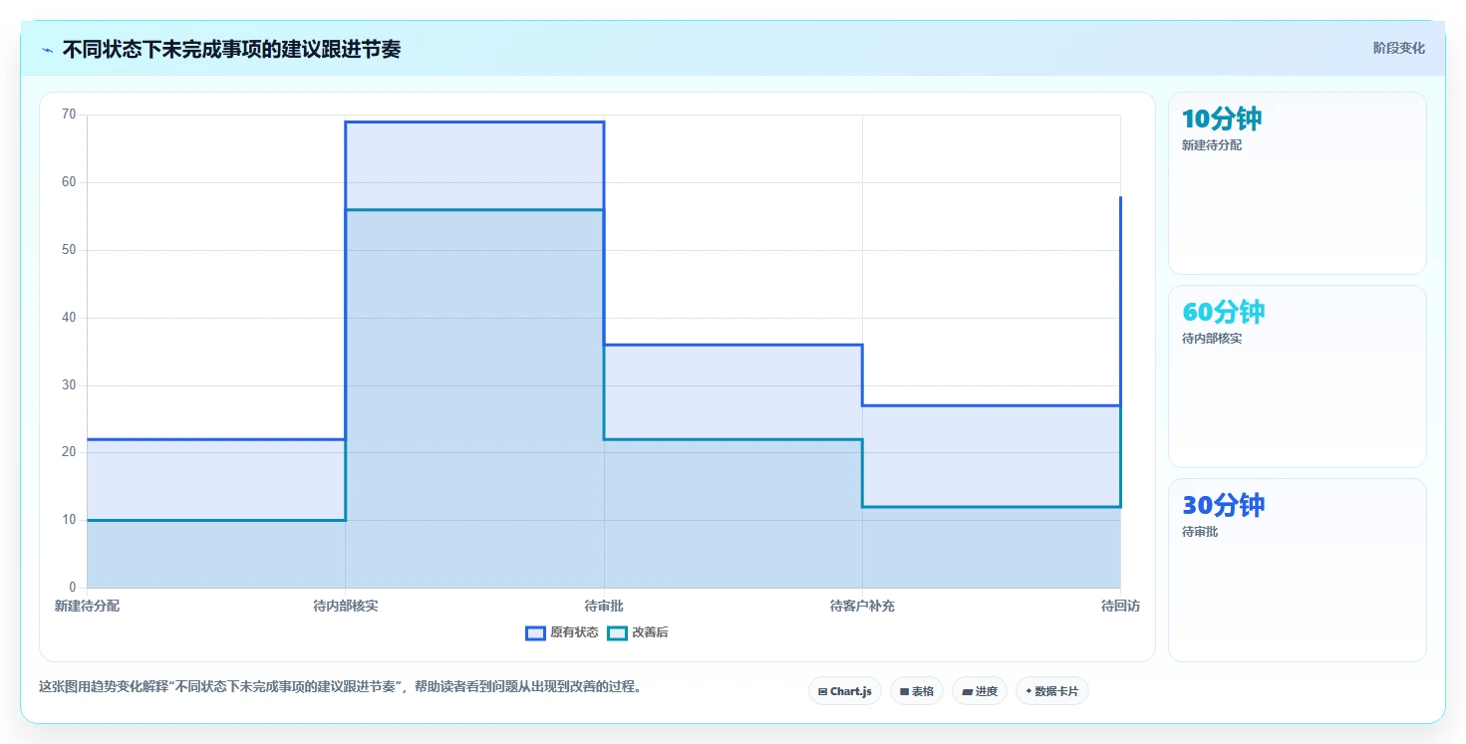Click the x-axis label 新建待分配
This screenshot has width=1466, height=744.
(x=87, y=606)
